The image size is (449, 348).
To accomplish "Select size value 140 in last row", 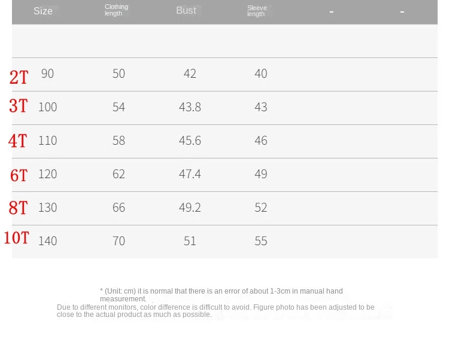I will click(48, 241).
